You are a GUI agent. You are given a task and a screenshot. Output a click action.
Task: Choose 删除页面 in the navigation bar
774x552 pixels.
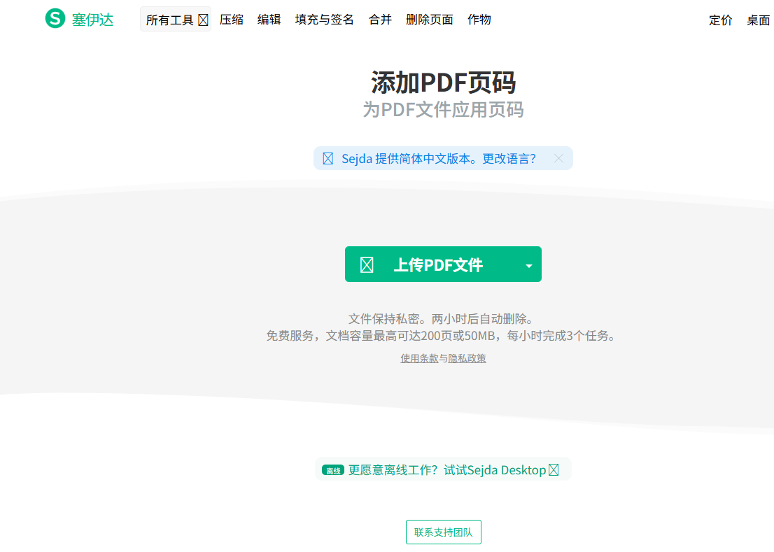(x=430, y=20)
